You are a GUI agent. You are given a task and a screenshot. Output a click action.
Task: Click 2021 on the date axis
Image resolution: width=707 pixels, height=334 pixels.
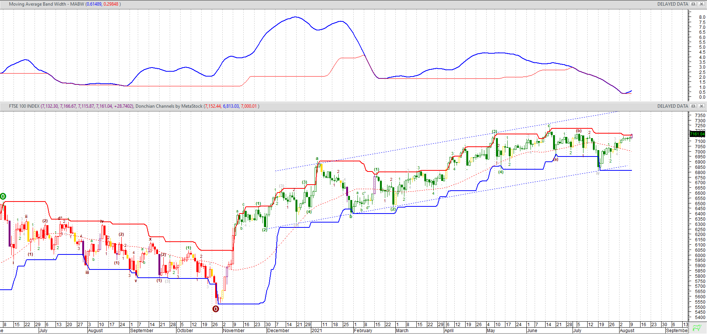(x=317, y=331)
